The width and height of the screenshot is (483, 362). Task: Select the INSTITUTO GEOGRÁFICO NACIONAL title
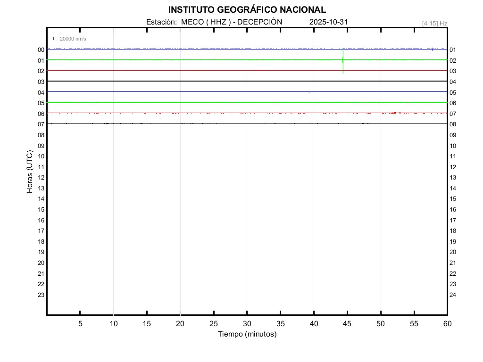(247, 10)
